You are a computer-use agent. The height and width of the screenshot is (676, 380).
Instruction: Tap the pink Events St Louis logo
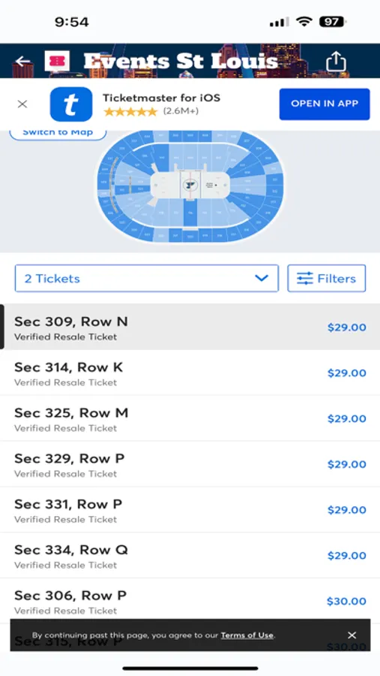[x=57, y=61]
